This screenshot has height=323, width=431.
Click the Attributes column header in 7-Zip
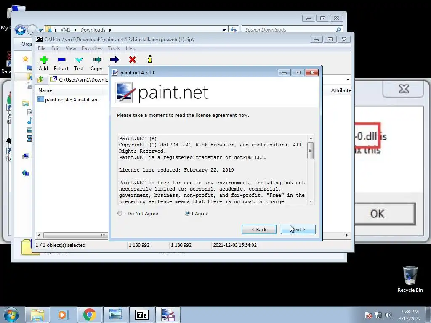pos(341,90)
